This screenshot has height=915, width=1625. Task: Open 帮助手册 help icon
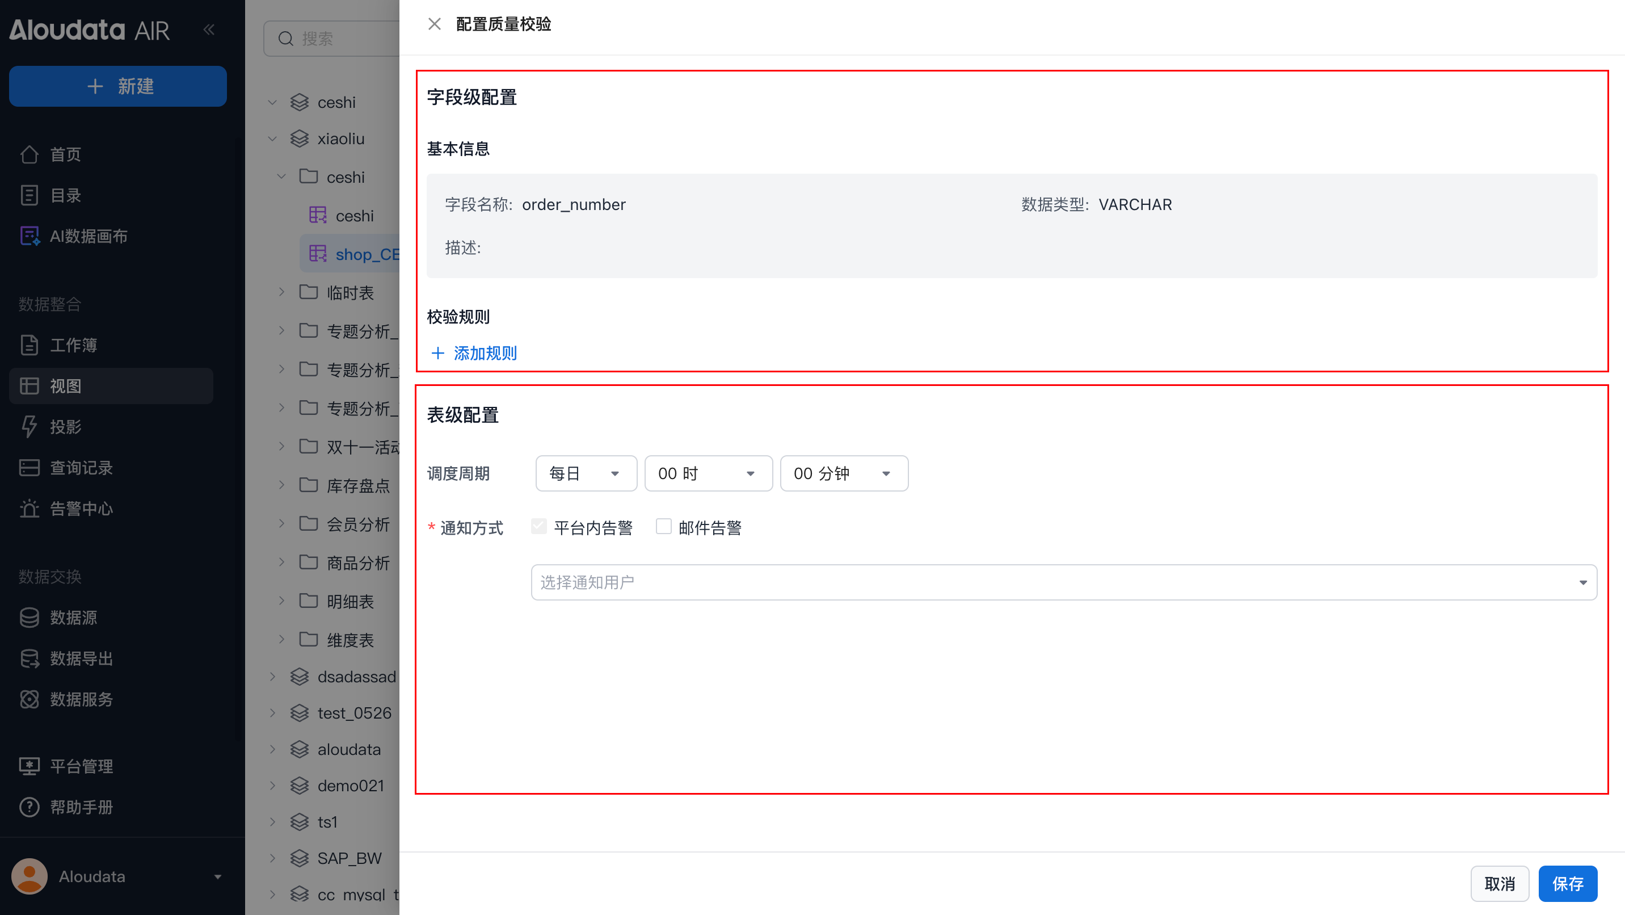[x=29, y=807]
